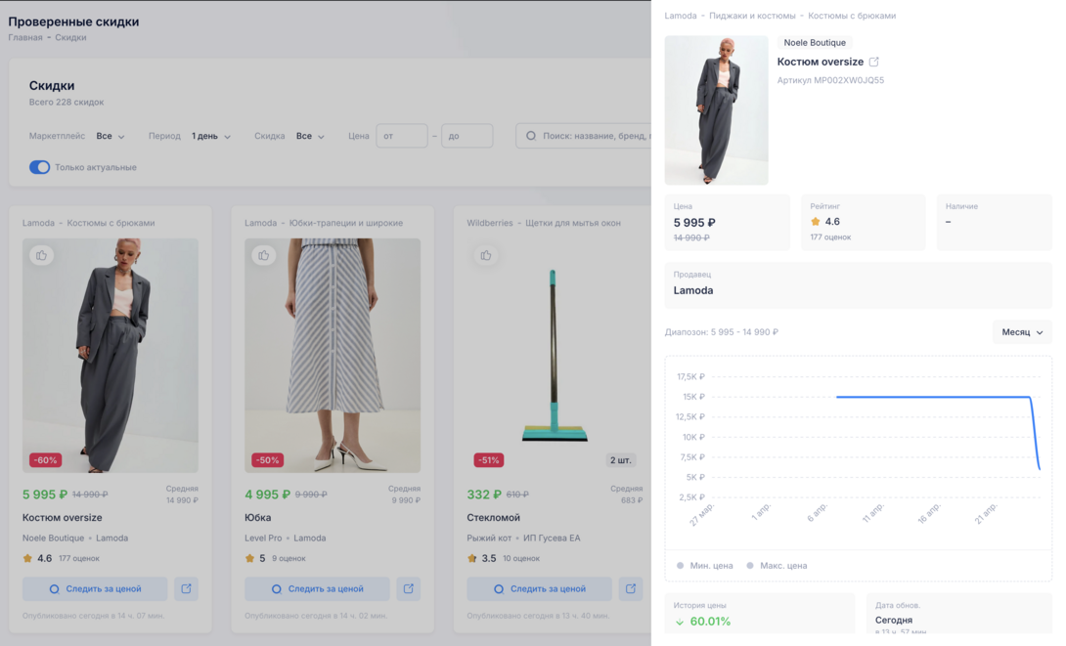Focus the price 'от' input field
This screenshot has height=646, width=1066.
pyautogui.click(x=402, y=136)
